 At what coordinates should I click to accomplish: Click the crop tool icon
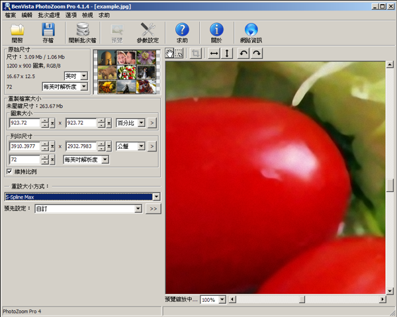coord(195,54)
